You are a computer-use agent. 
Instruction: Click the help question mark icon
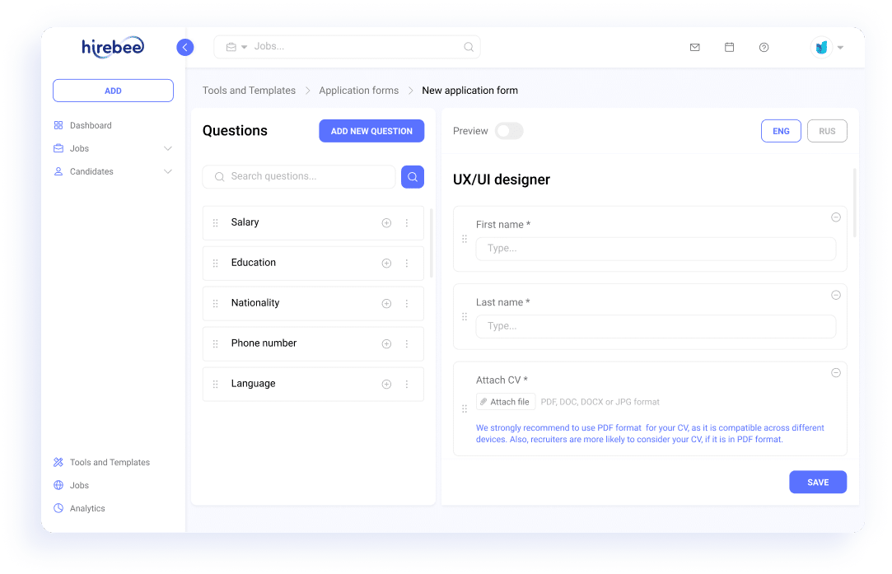coord(764,47)
